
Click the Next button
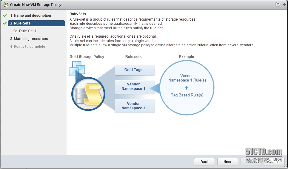point(228,162)
